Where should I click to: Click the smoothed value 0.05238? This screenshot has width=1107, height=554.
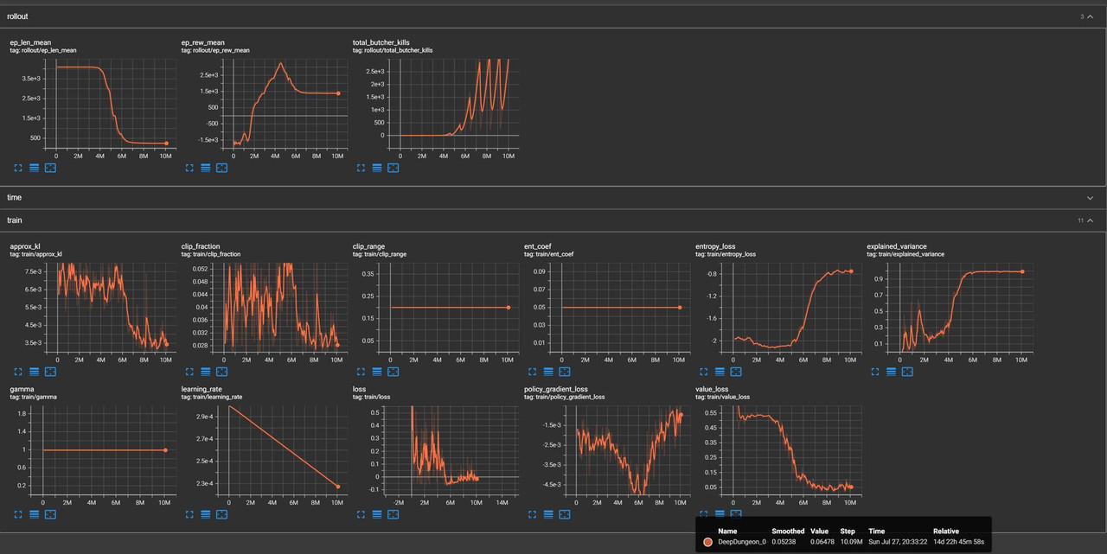click(x=786, y=542)
